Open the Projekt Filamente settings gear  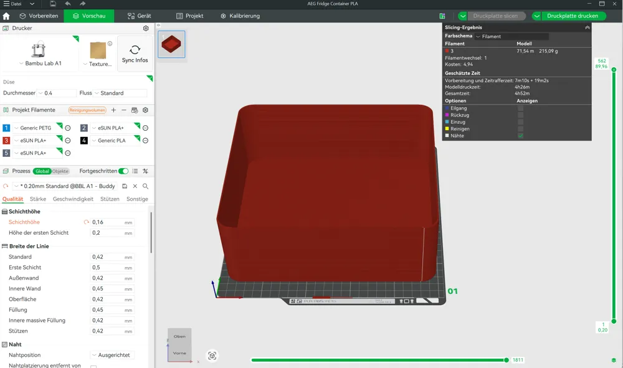click(145, 110)
